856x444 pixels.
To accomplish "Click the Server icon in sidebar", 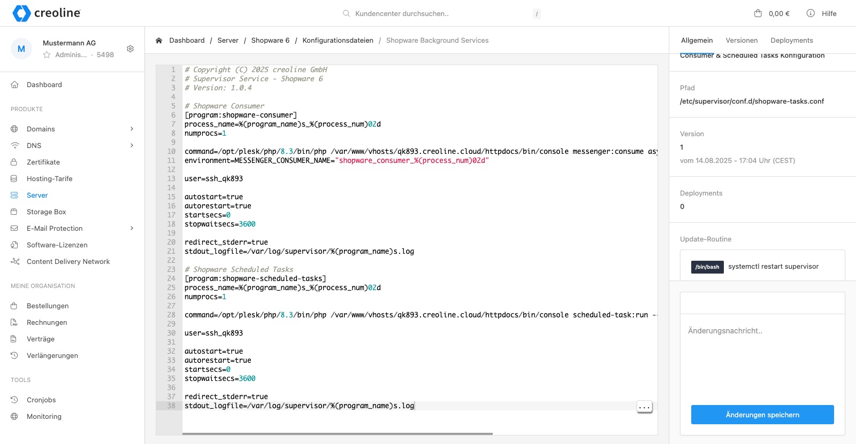I will click(x=14, y=195).
